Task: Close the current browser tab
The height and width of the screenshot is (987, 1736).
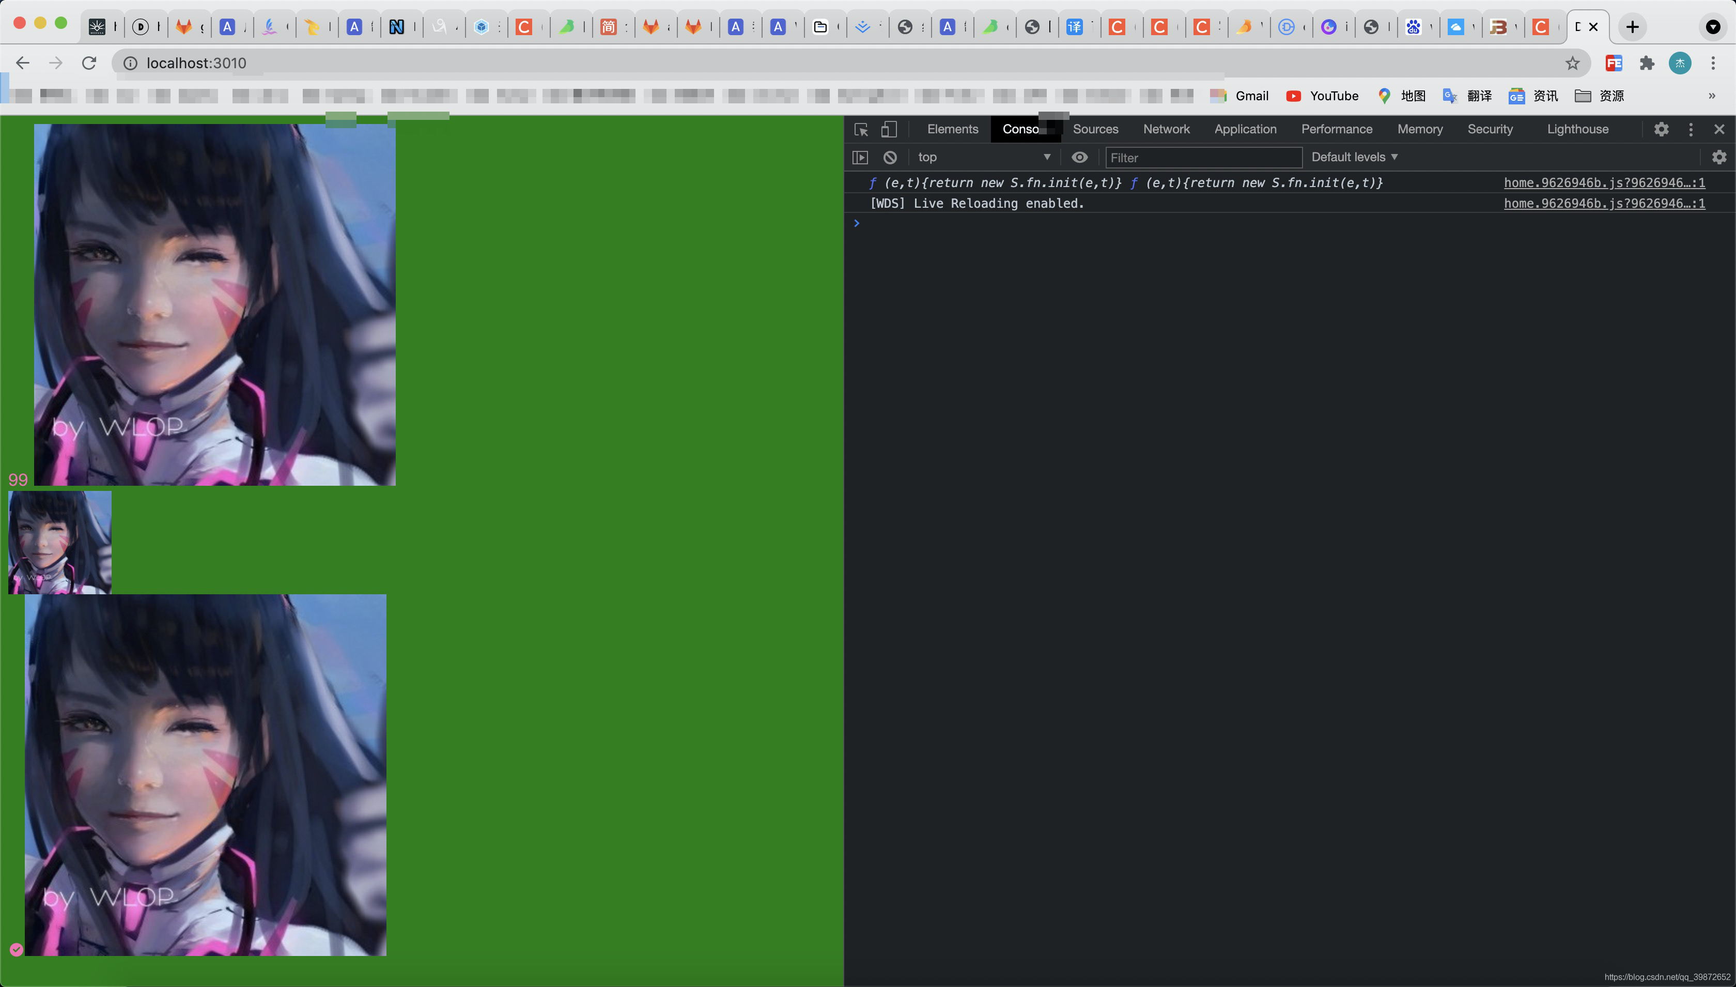Action: (x=1594, y=27)
